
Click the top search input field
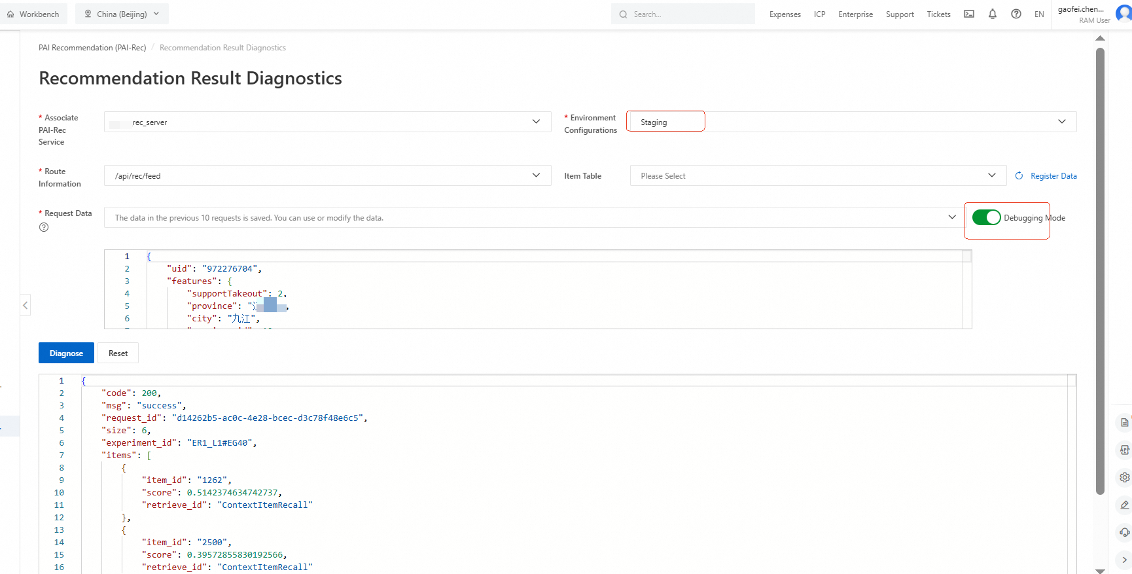687,14
